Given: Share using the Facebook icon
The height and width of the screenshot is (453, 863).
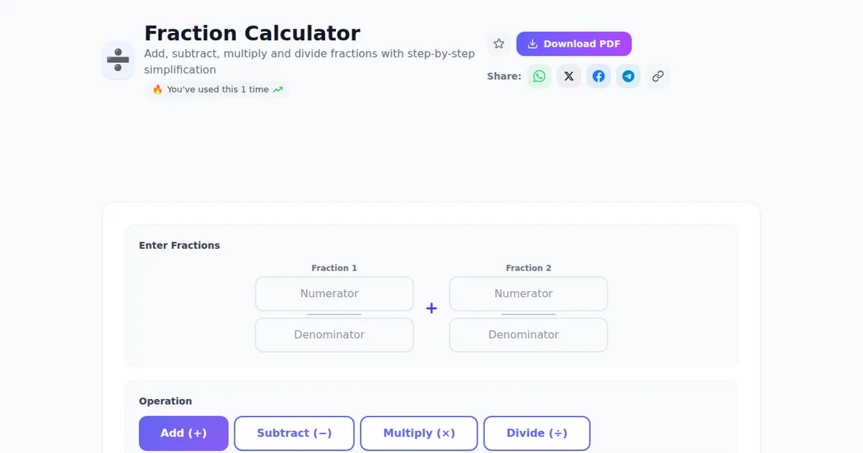Looking at the screenshot, I should tap(598, 76).
